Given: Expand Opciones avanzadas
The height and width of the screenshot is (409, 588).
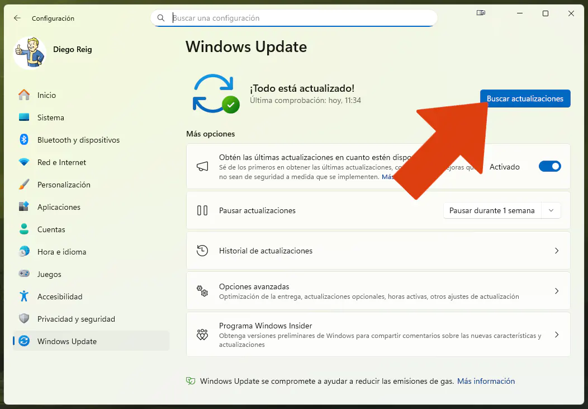Looking at the screenshot, I should [378, 290].
